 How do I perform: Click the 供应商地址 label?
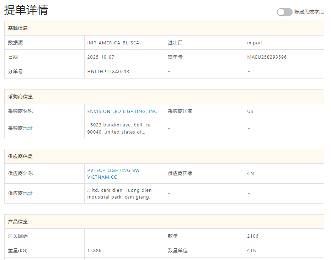coord(21,193)
